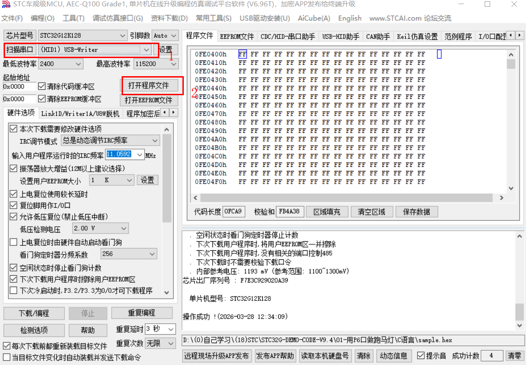Click 远程现场升级APP发布 button
526x365 pixels.
[217, 355]
